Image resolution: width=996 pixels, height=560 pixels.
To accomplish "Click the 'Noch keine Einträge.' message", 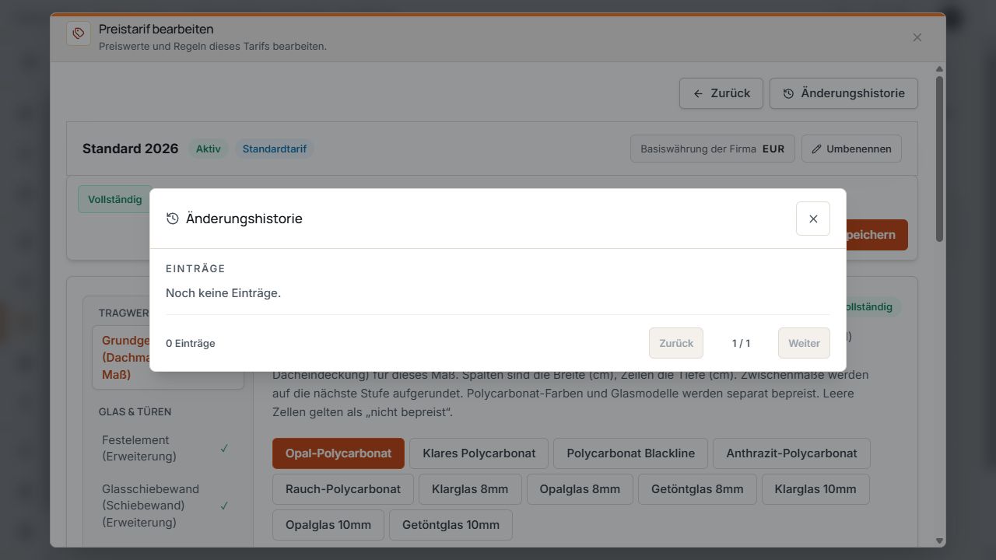I will point(223,293).
